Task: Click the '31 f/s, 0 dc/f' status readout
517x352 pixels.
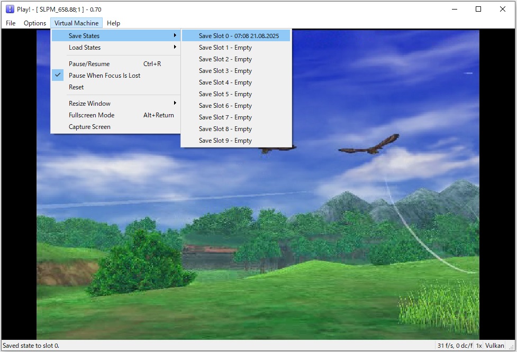Action: (455, 346)
